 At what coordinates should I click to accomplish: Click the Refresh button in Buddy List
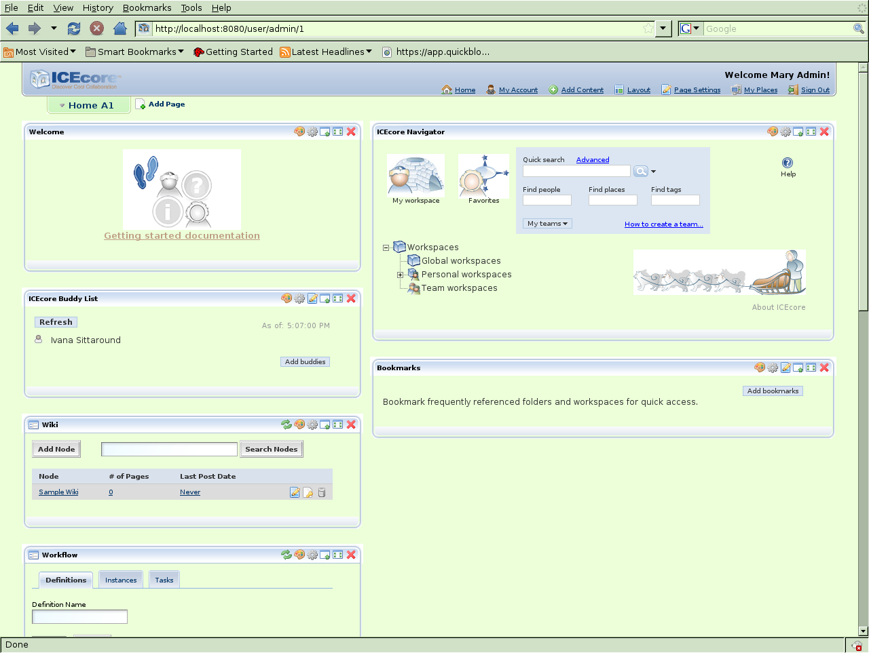click(x=56, y=322)
